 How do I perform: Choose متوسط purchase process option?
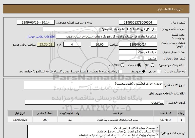(x=144, y=71)
